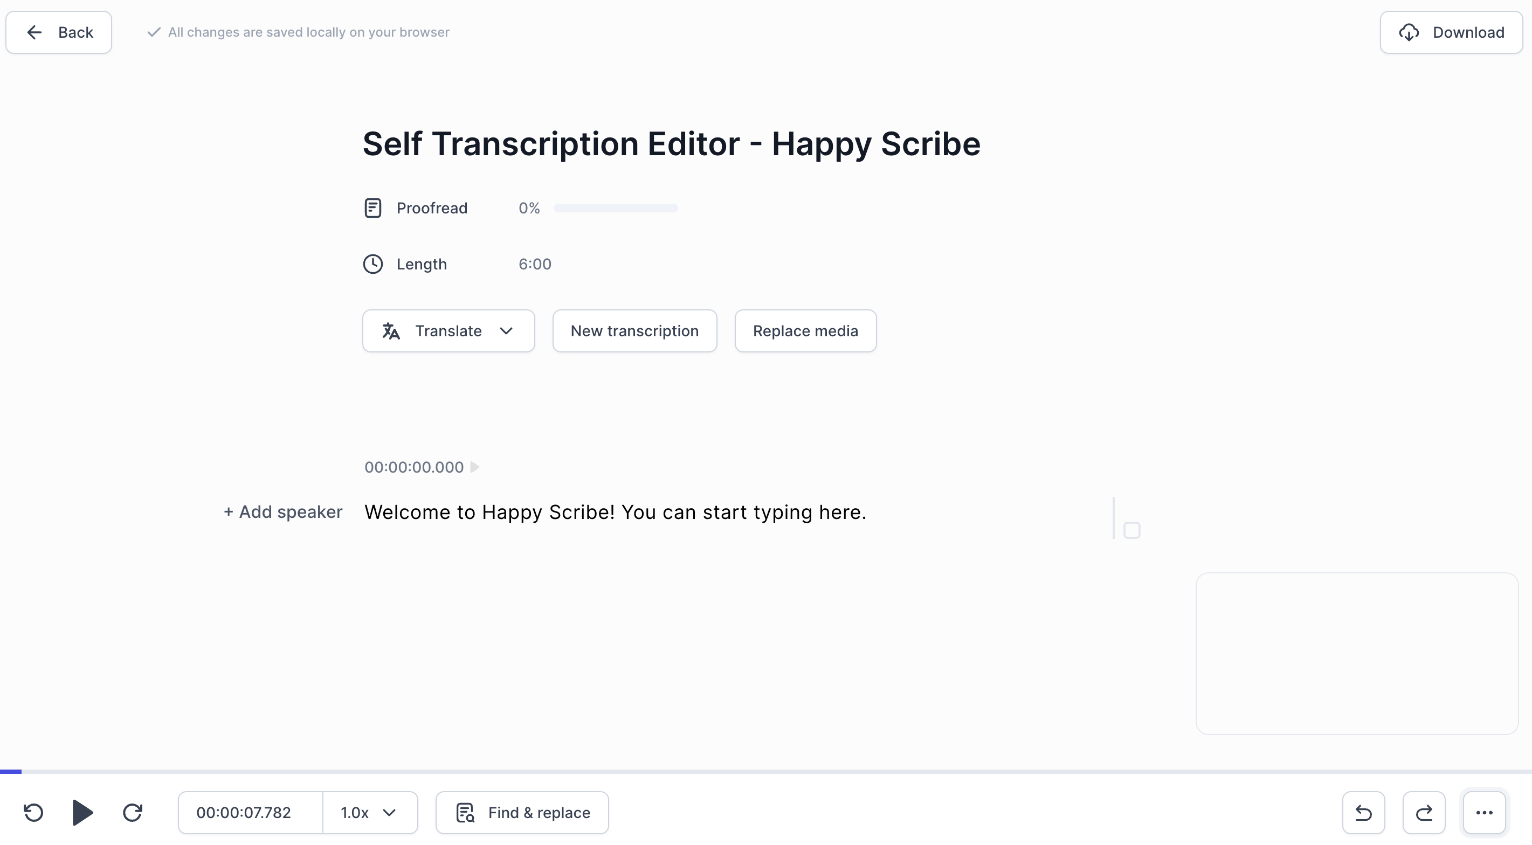This screenshot has width=1532, height=845.
Task: Click the undo arrow icon
Action: coord(1363,812)
